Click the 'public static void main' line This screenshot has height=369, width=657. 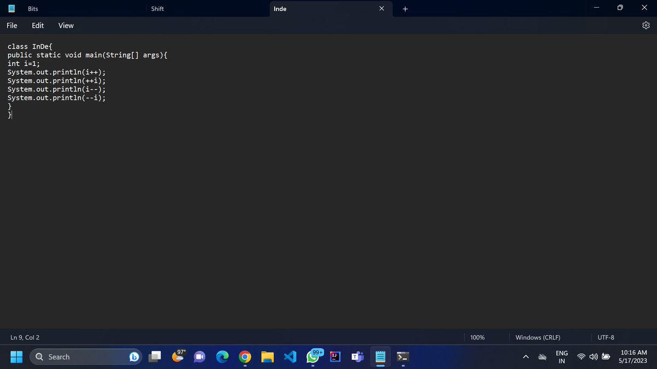pyautogui.click(x=88, y=55)
